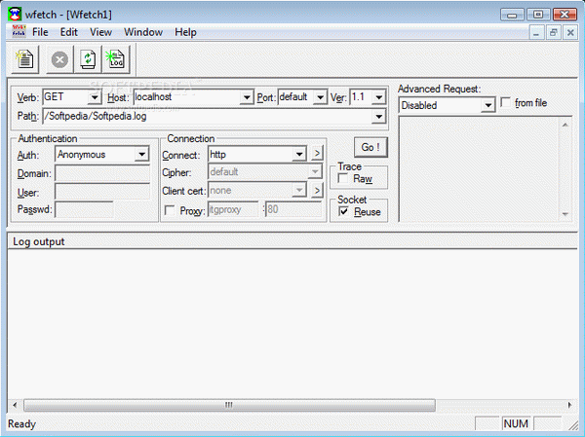Screen dimensions: 585x437
Task: Click the NUM status bar indicator
Action: (x=516, y=423)
